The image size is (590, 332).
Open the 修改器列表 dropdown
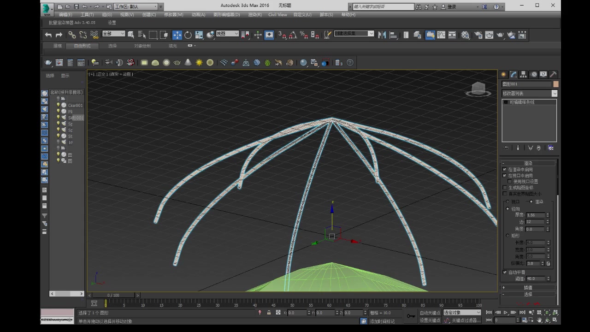[530, 94]
